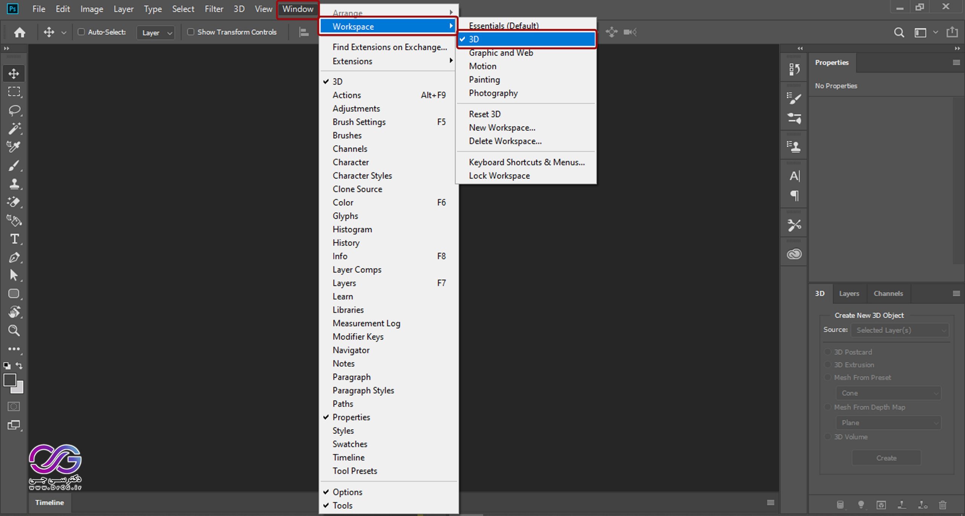Toggle the Properties panel menu entry
The height and width of the screenshot is (516, 965).
pos(388,417)
